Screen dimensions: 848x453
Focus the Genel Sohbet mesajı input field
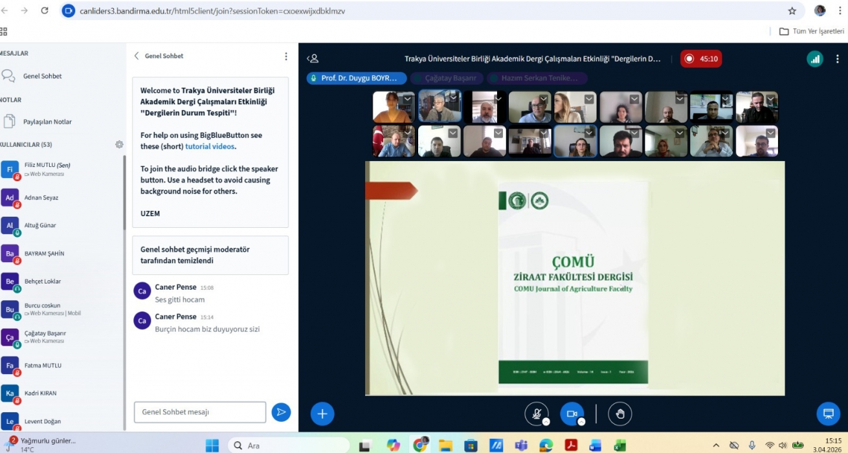click(199, 412)
